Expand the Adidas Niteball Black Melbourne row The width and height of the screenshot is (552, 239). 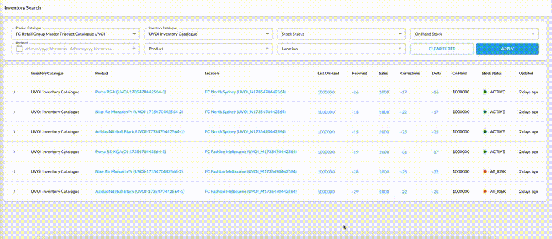click(14, 192)
